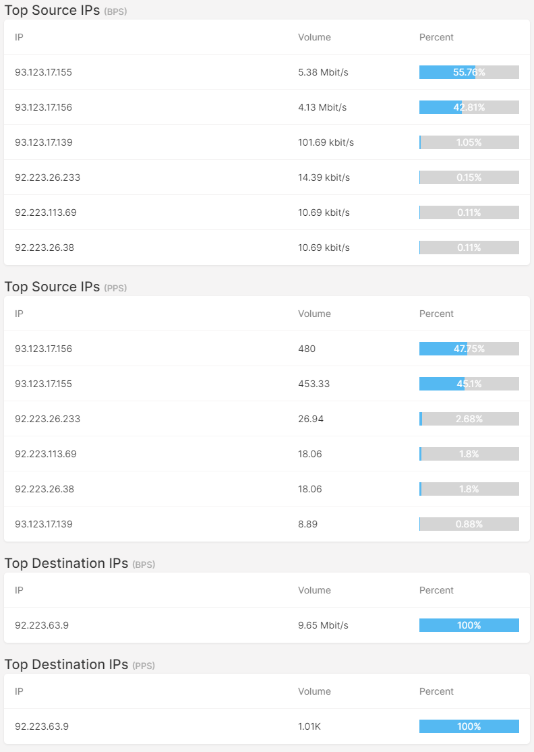The width and height of the screenshot is (534, 752).
Task: Click source IP 93.123.17.155 in BPS table
Action: 43,72
